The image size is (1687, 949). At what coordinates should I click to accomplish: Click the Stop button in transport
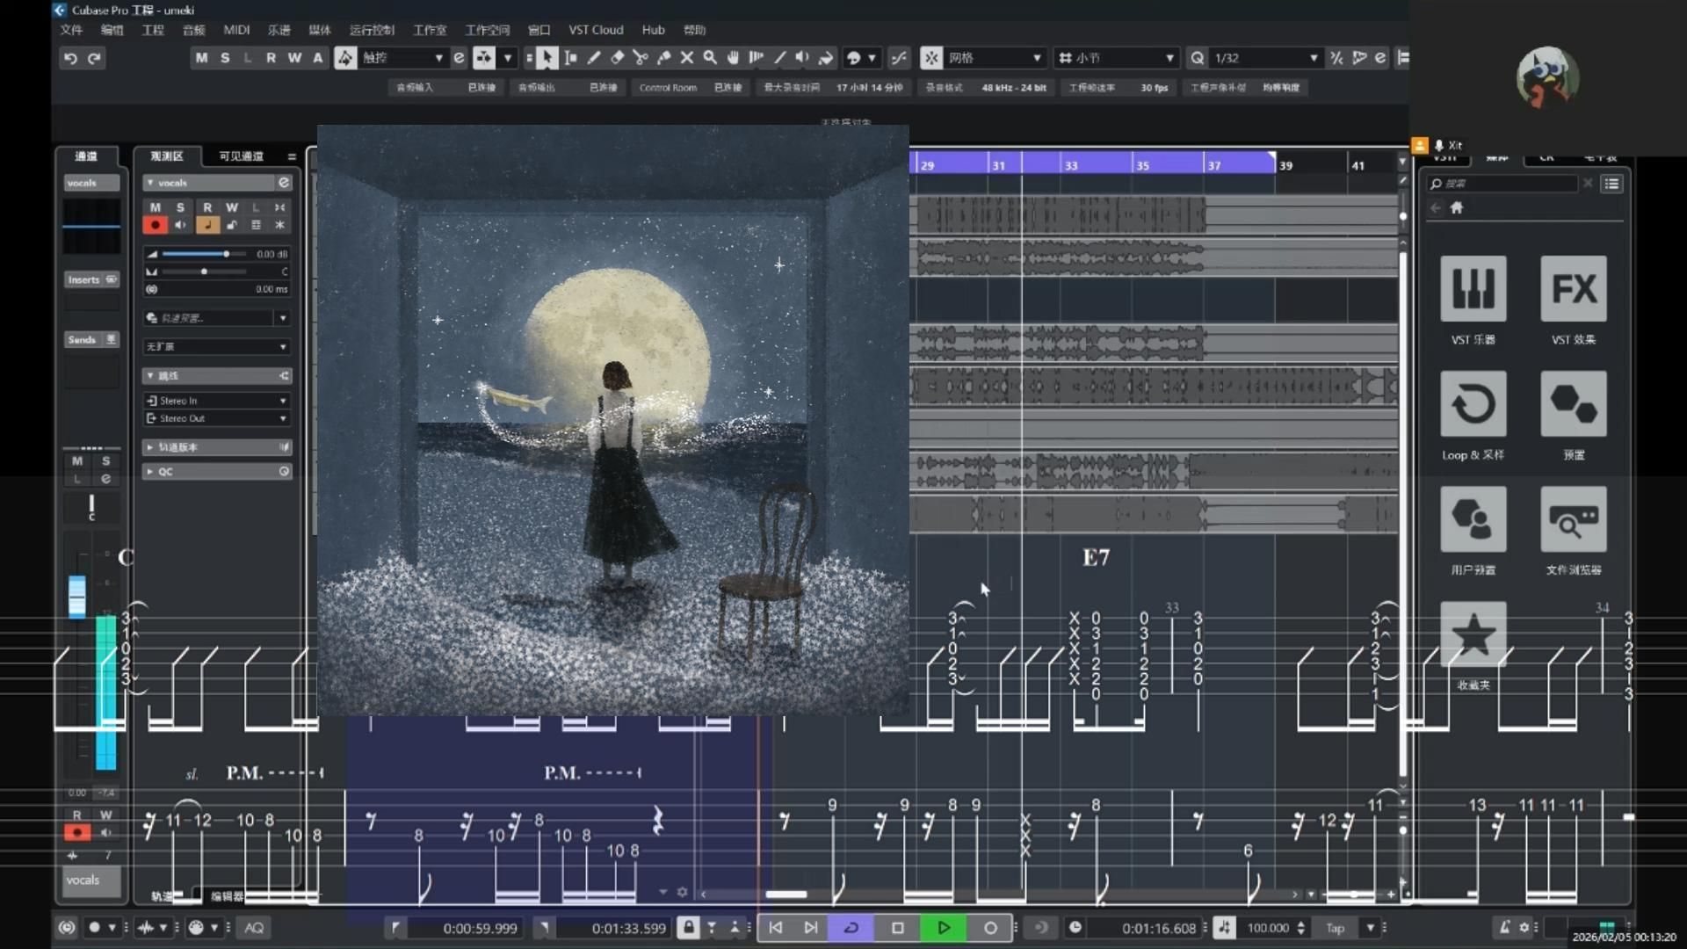click(x=897, y=928)
